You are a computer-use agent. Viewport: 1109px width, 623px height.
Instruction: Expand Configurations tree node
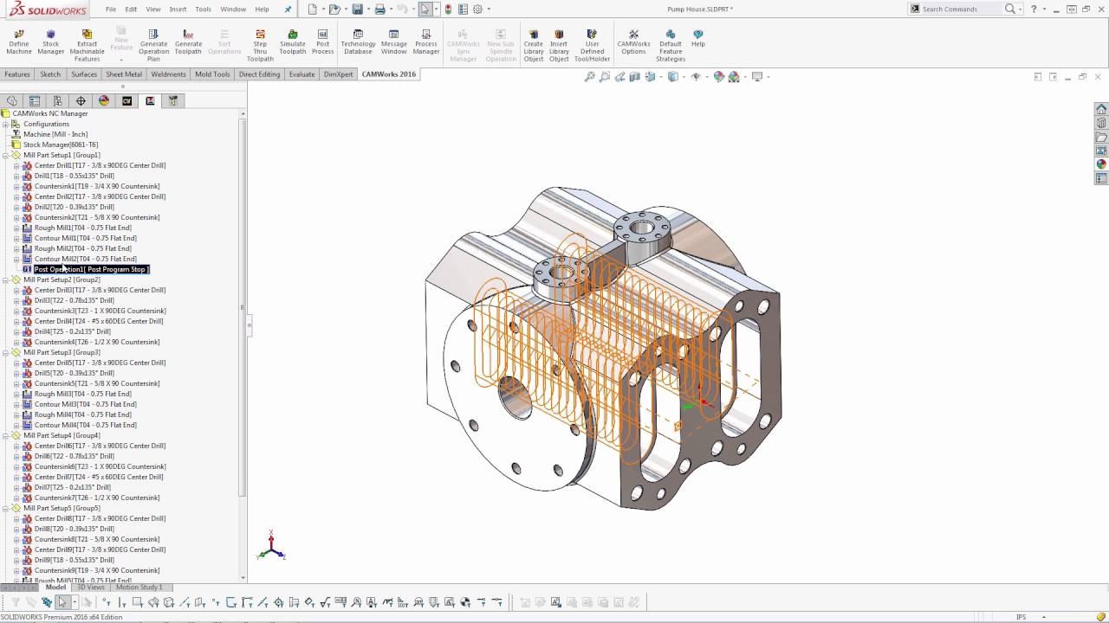point(5,124)
